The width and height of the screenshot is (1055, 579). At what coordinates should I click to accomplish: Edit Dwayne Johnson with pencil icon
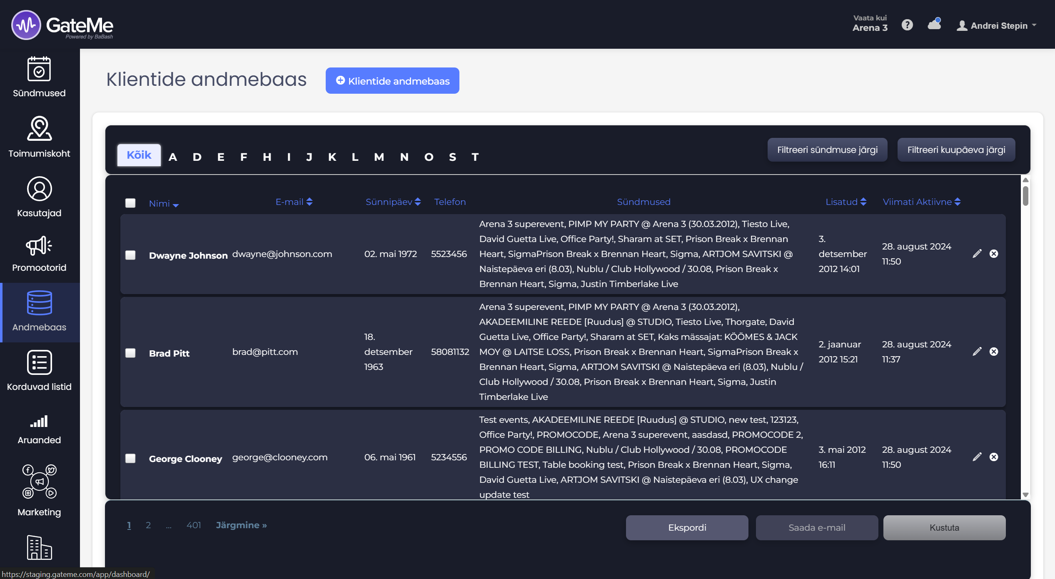(x=977, y=254)
